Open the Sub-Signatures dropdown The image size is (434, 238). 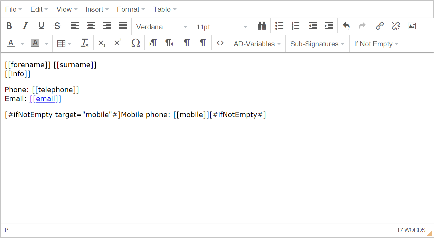[317, 44]
